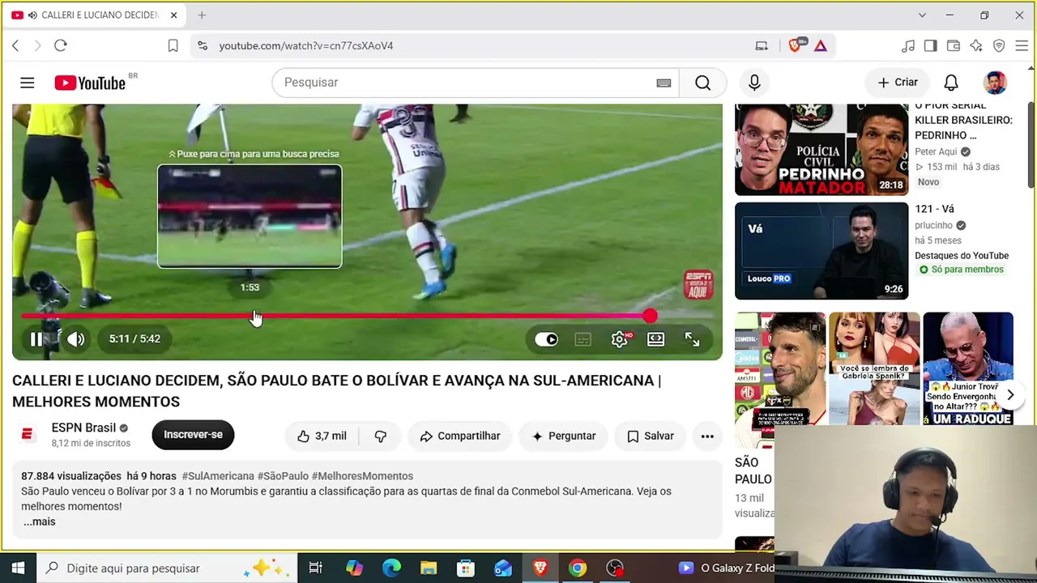Viewport: 1037px width, 583px height.
Task: Open Microsoft Edge from taskbar
Action: pos(391,568)
